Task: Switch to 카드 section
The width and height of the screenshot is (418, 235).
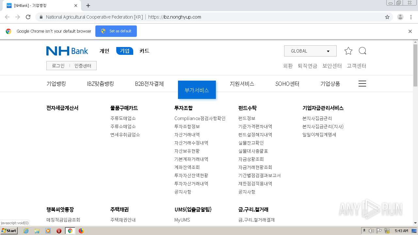Action: click(144, 51)
